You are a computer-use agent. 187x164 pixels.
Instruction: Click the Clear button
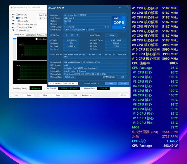(45, 95)
